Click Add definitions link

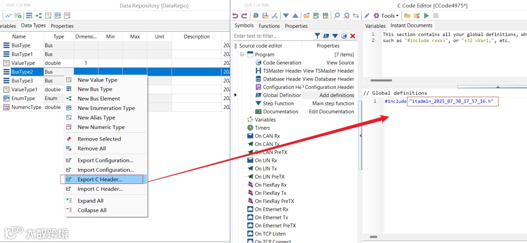[x=337, y=95]
